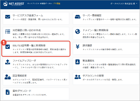The width and height of the screenshot is (140, 101).
Task: Click the デモ環境 label in header
Action: [57, 4]
